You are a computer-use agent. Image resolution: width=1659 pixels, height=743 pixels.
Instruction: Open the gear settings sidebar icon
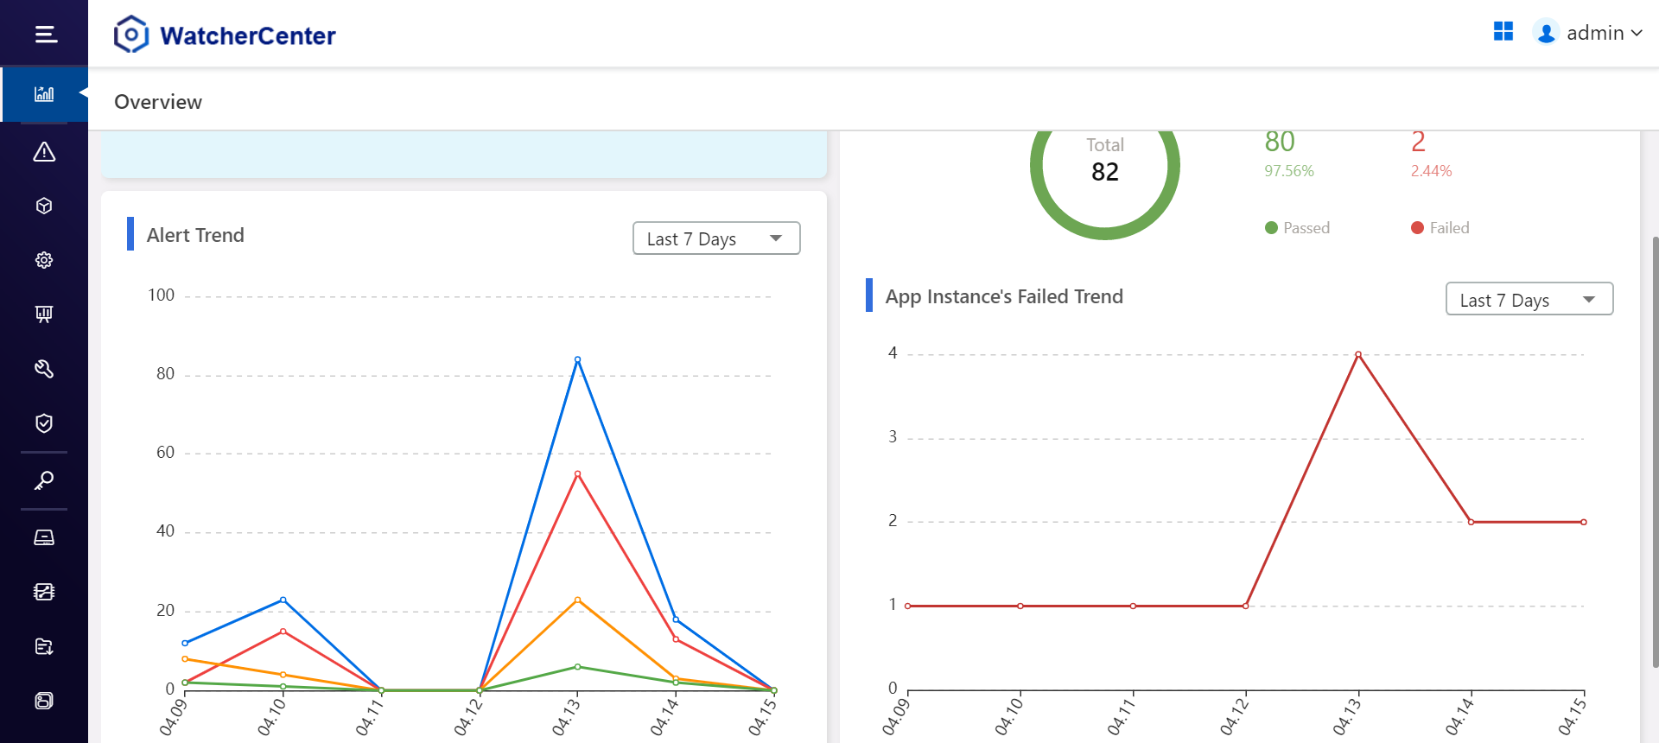[x=44, y=260]
